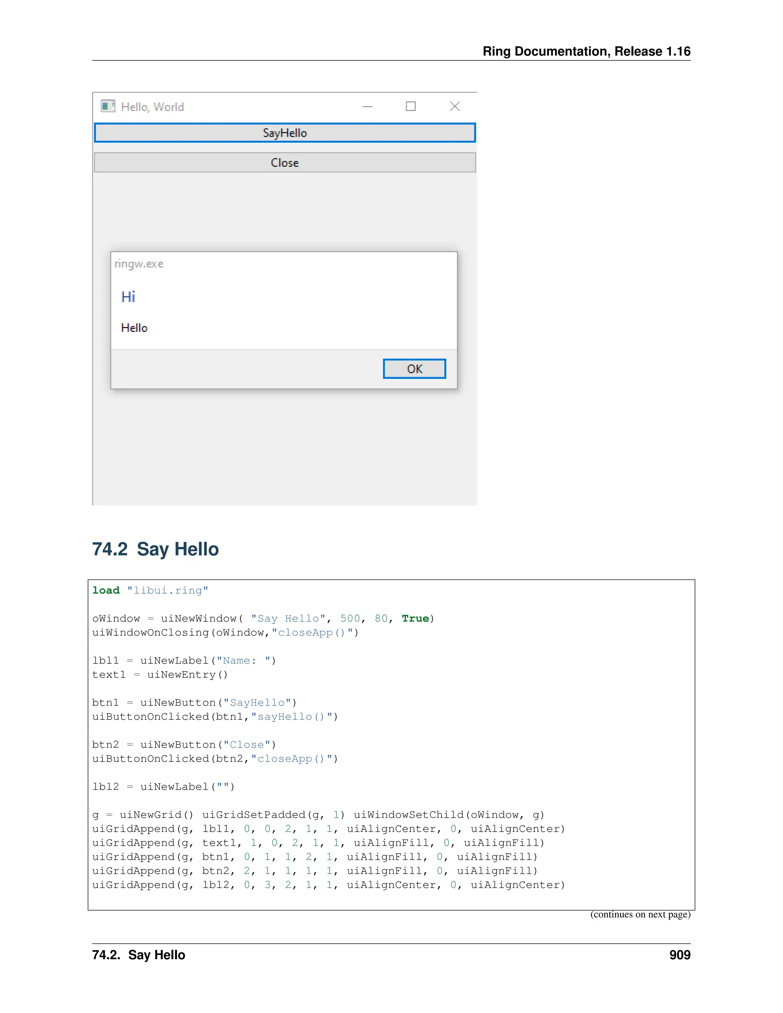The width and height of the screenshot is (783, 1013).
Task: Click the footer 74.2. Say Hello label
Action: click(x=139, y=955)
